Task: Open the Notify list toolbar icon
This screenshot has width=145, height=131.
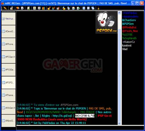Action: pyautogui.click(x=74, y=8)
